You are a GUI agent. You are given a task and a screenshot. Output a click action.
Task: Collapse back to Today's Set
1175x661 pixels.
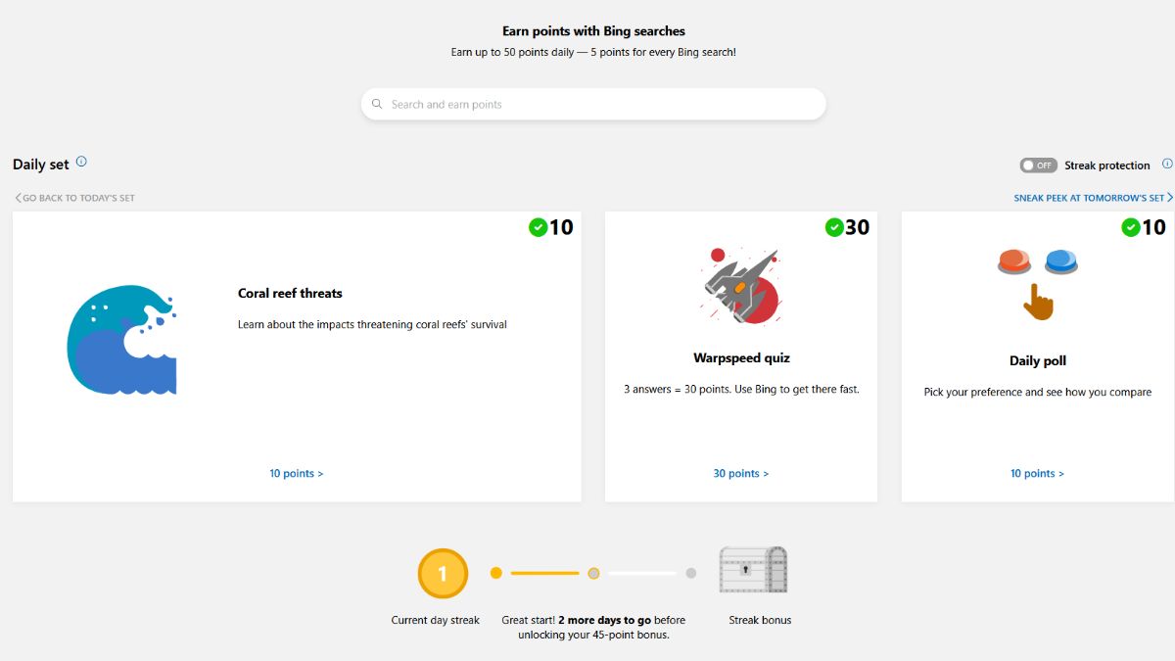point(74,197)
